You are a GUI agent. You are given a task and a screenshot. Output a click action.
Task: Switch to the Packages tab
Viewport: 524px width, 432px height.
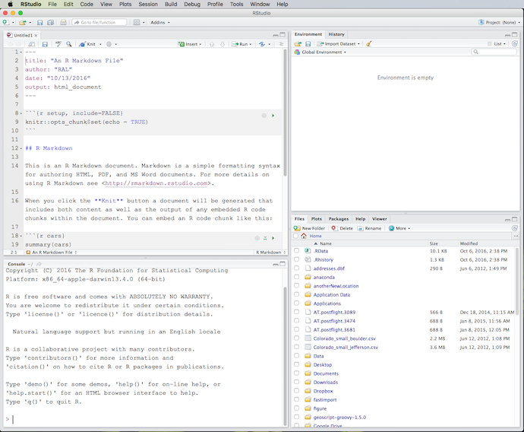point(339,219)
